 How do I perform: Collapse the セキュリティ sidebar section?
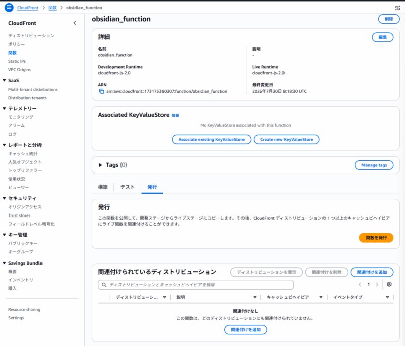[x=4, y=198]
